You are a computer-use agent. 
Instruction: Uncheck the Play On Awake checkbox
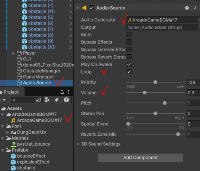point(129,64)
